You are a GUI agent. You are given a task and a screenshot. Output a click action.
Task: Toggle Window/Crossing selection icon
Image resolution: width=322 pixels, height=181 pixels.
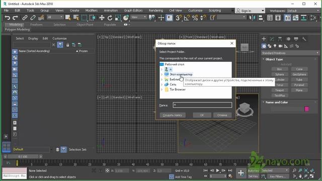click(x=93, y=18)
